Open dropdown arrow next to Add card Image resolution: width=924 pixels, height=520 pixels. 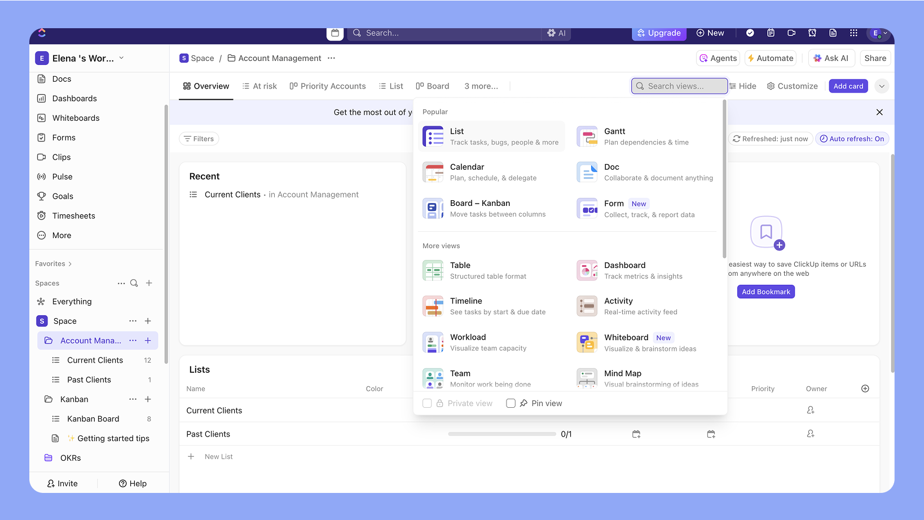point(881,86)
